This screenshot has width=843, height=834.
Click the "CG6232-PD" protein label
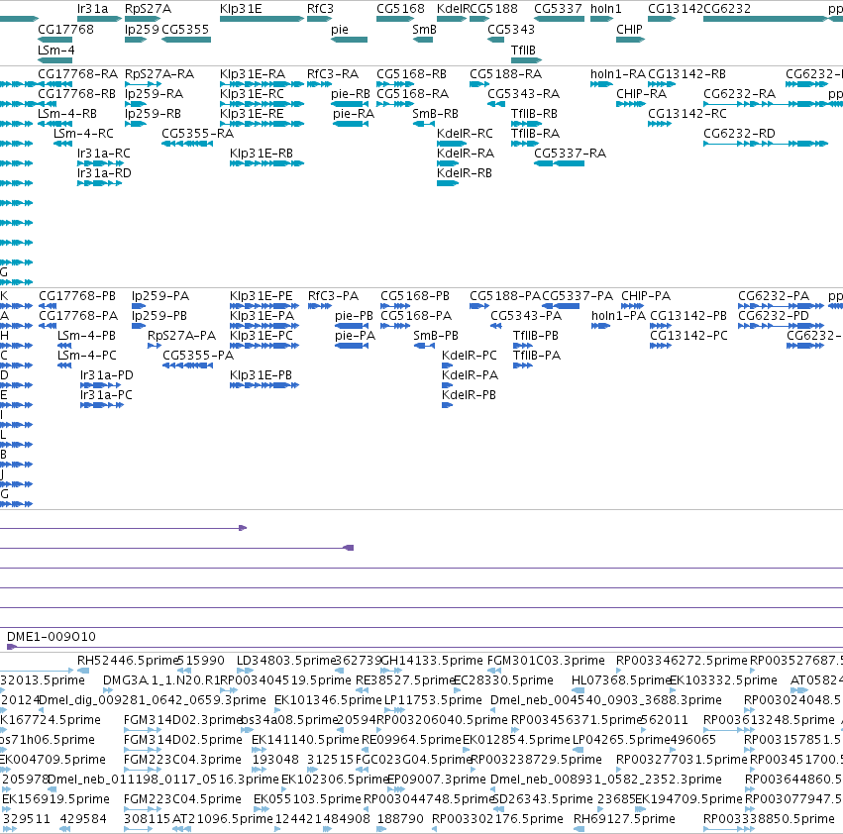coord(774,316)
